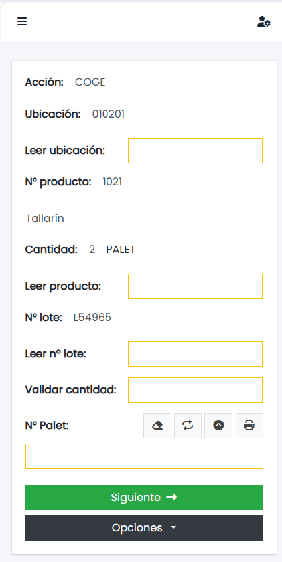Screen dimensions: 282x562
Task: Click the Validar cantidad label
Action: [x=71, y=389]
